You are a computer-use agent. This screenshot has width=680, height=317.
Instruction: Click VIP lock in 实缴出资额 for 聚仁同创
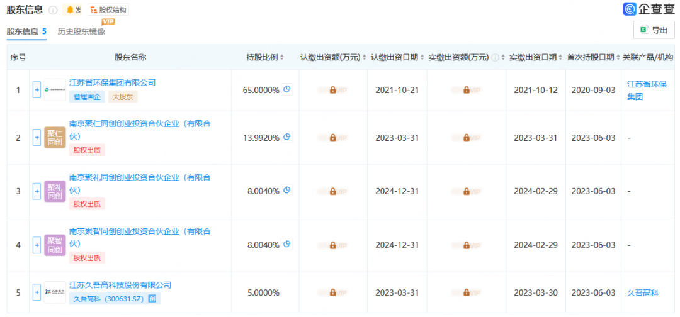click(466, 138)
